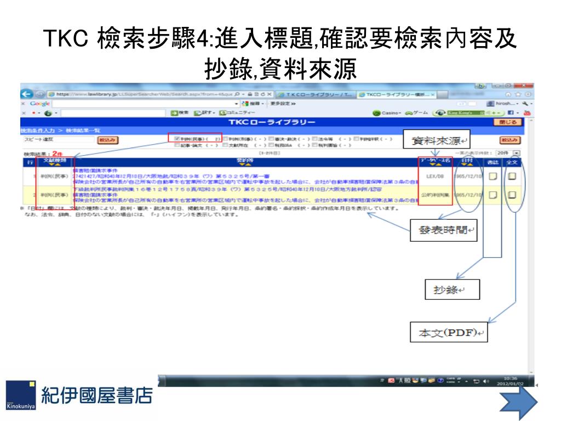The width and height of the screenshot is (561, 421).
Task: Click the 絞込み button under 閉じる
Action: pos(510,140)
